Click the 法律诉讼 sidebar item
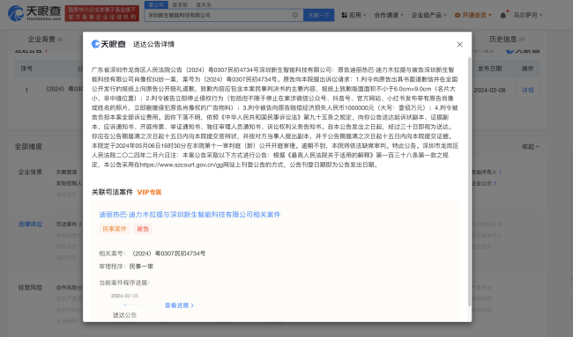Image resolution: width=573 pixels, height=337 pixels. coord(30,224)
